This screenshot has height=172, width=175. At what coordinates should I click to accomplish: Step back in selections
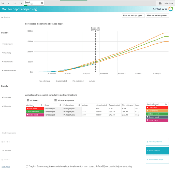(x=9, y=3)
